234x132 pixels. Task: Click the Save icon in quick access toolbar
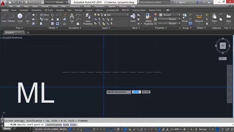18,2
